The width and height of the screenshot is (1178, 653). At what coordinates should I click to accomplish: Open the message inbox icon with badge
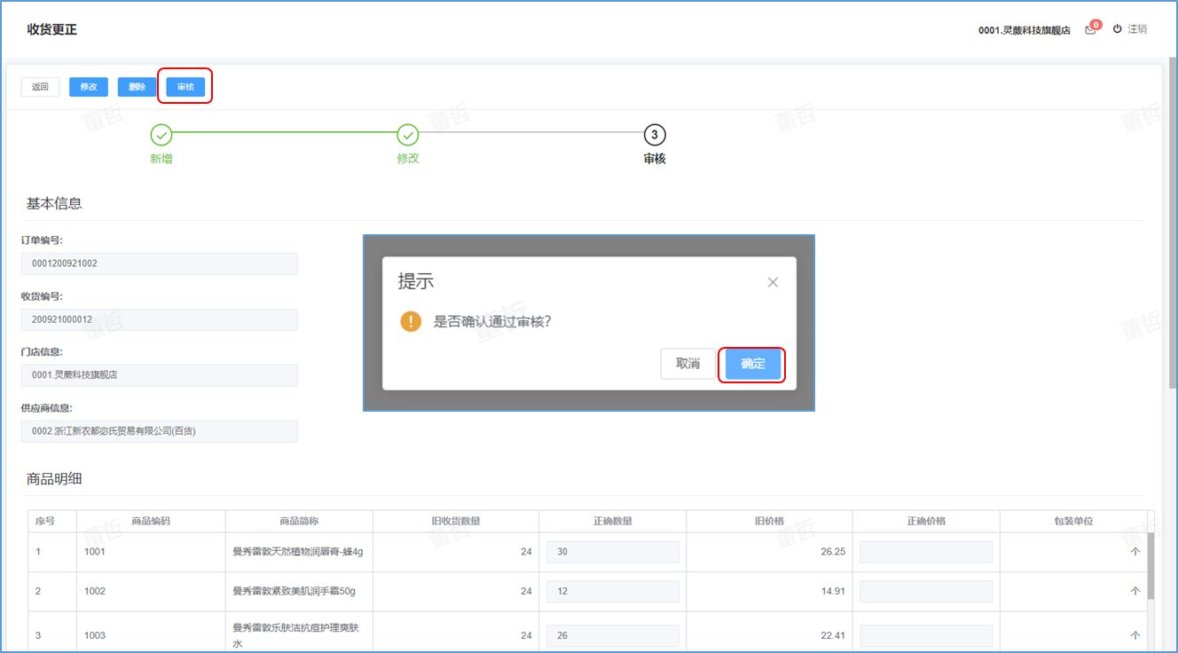click(1091, 30)
